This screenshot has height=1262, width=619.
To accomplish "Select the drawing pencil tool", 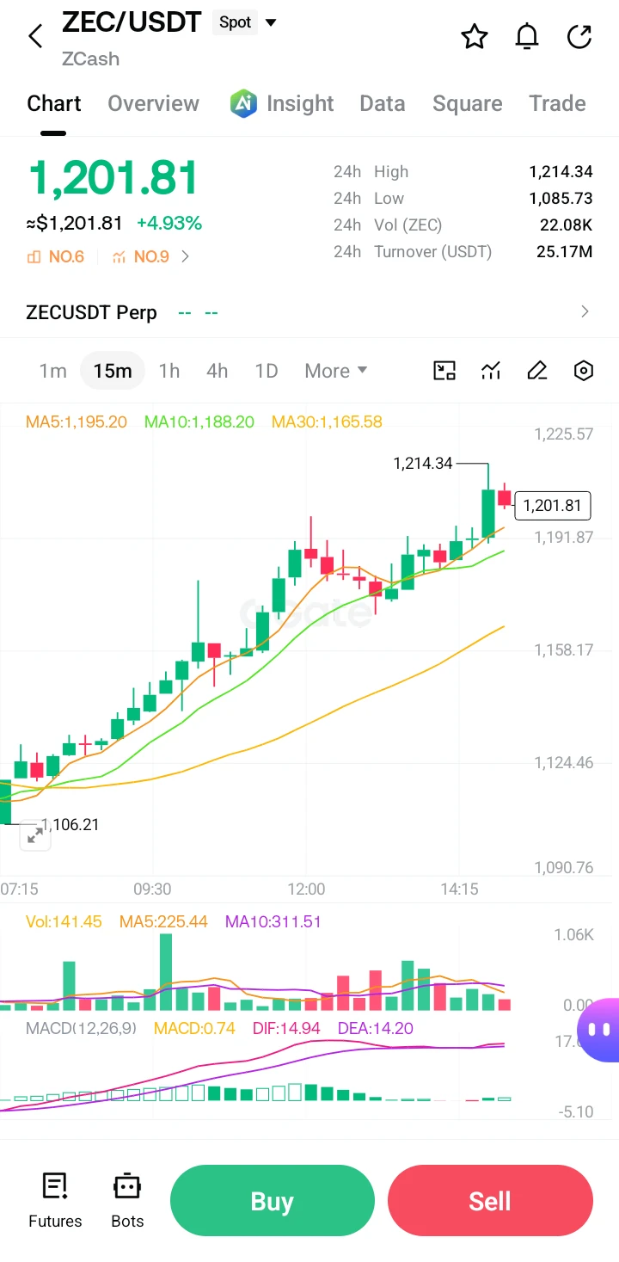I will pos(537,371).
